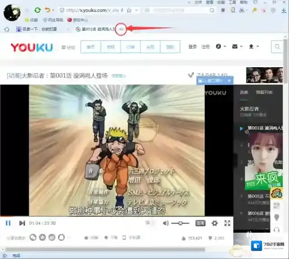Screen dimensions: 289x259
Task: Open 文件 menu
Action: click(198, 2)
